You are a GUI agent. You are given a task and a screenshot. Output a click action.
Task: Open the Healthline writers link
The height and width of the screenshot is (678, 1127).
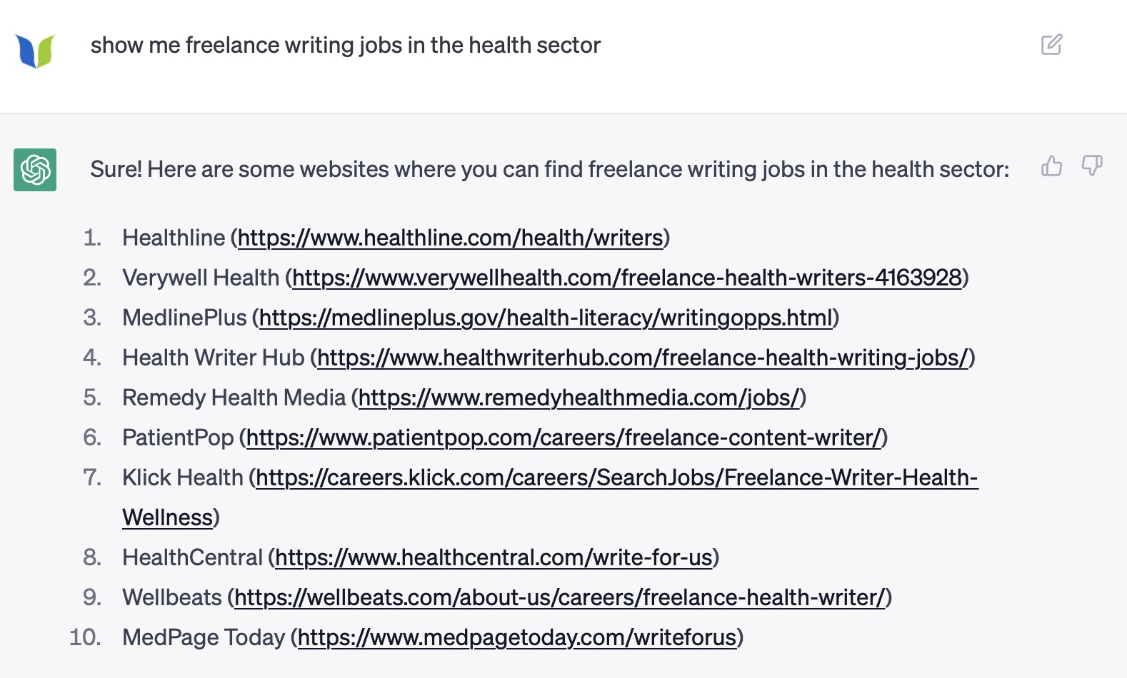coord(451,238)
